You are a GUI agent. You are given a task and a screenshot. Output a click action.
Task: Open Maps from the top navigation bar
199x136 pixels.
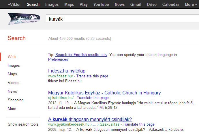69,4
